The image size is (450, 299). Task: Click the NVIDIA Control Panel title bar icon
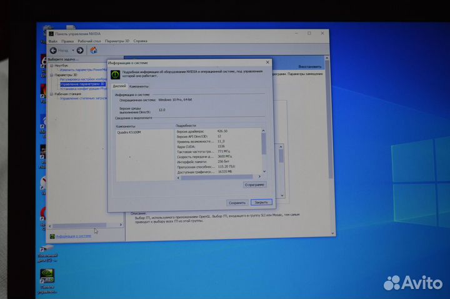tap(51, 34)
